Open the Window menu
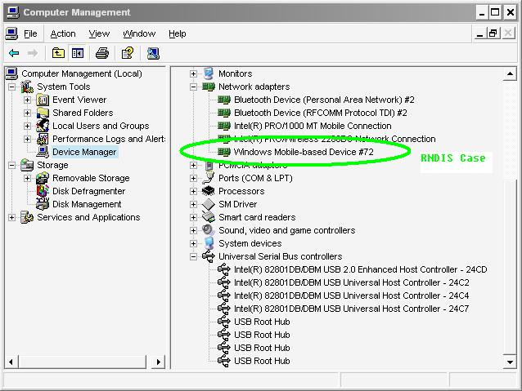Viewport: 522px width, 391px height. pos(139,33)
